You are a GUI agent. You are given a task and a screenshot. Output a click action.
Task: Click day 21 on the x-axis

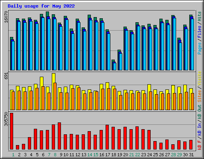[x=131, y=155]
